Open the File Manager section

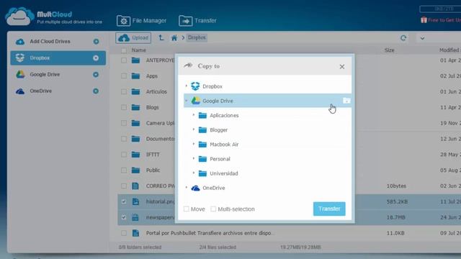pyautogui.click(x=141, y=21)
